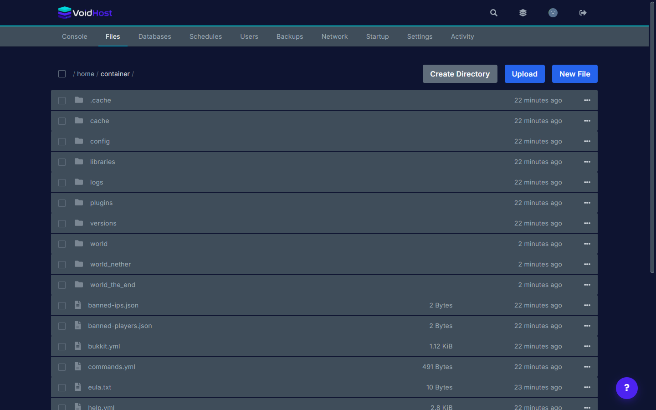Click the file icon next to bukkit.yml

pyautogui.click(x=78, y=346)
